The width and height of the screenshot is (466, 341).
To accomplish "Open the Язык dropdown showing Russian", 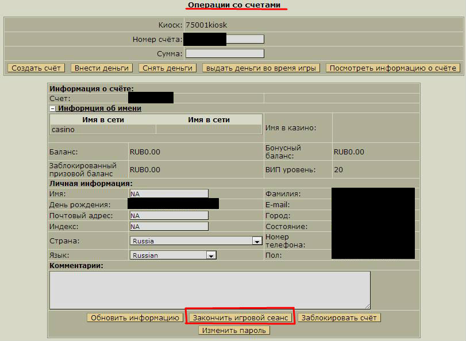I will (x=173, y=255).
